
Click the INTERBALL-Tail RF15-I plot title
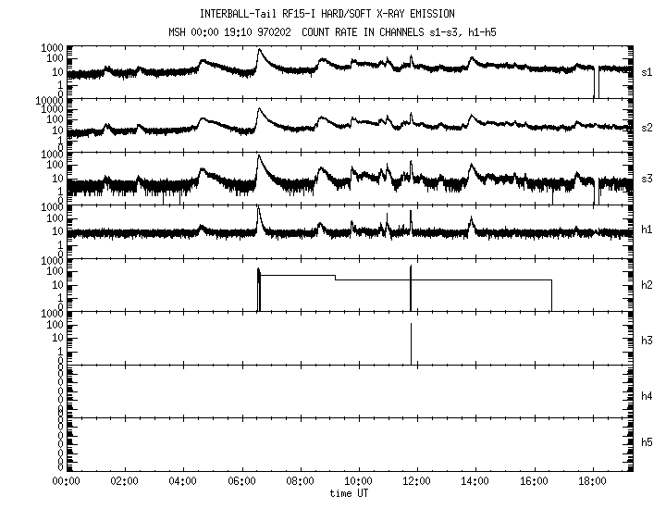(327, 14)
